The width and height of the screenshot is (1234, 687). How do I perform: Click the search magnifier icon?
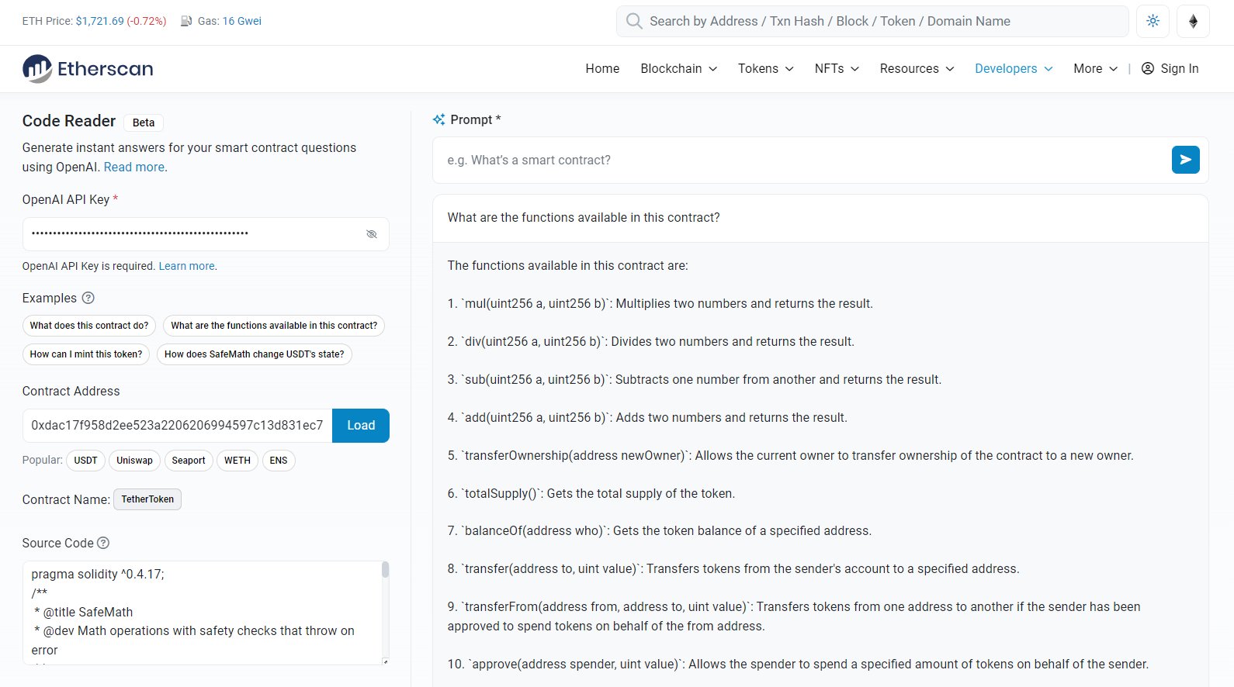point(634,21)
